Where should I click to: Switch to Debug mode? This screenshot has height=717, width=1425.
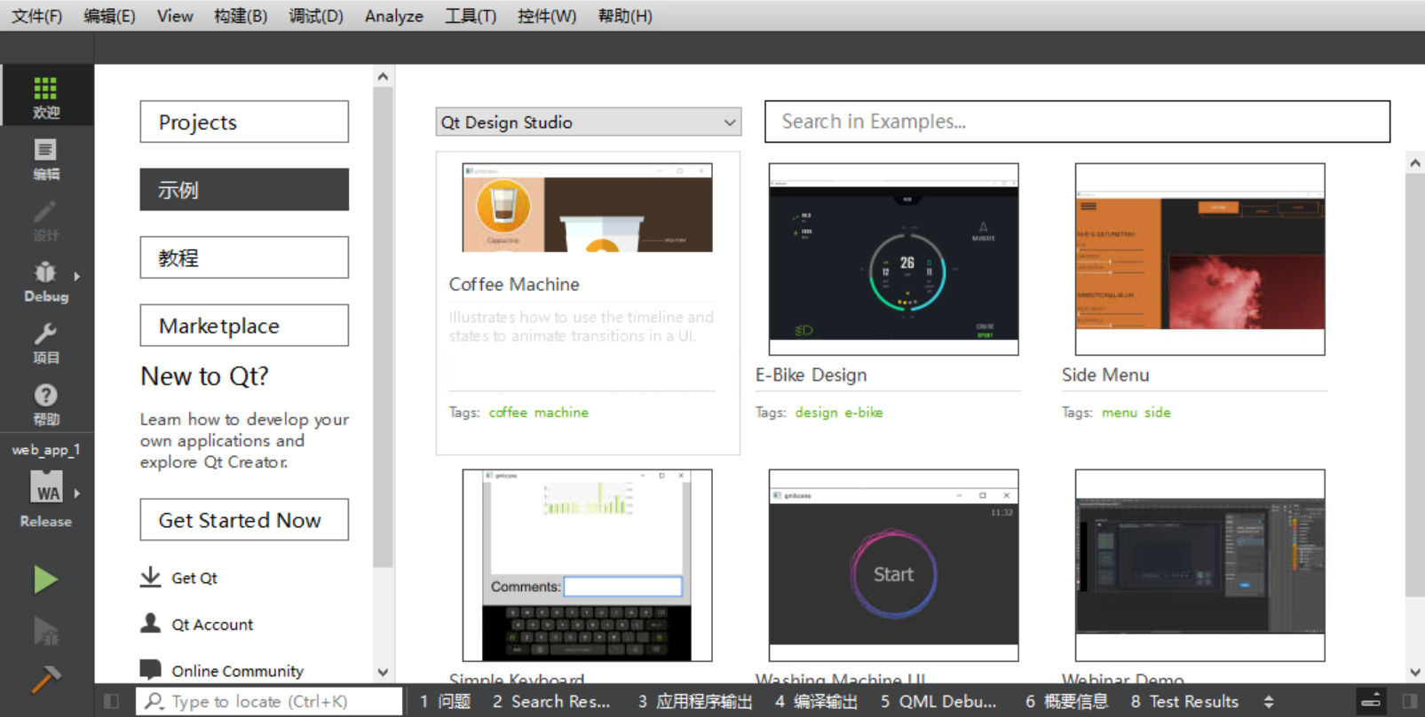[x=46, y=281]
